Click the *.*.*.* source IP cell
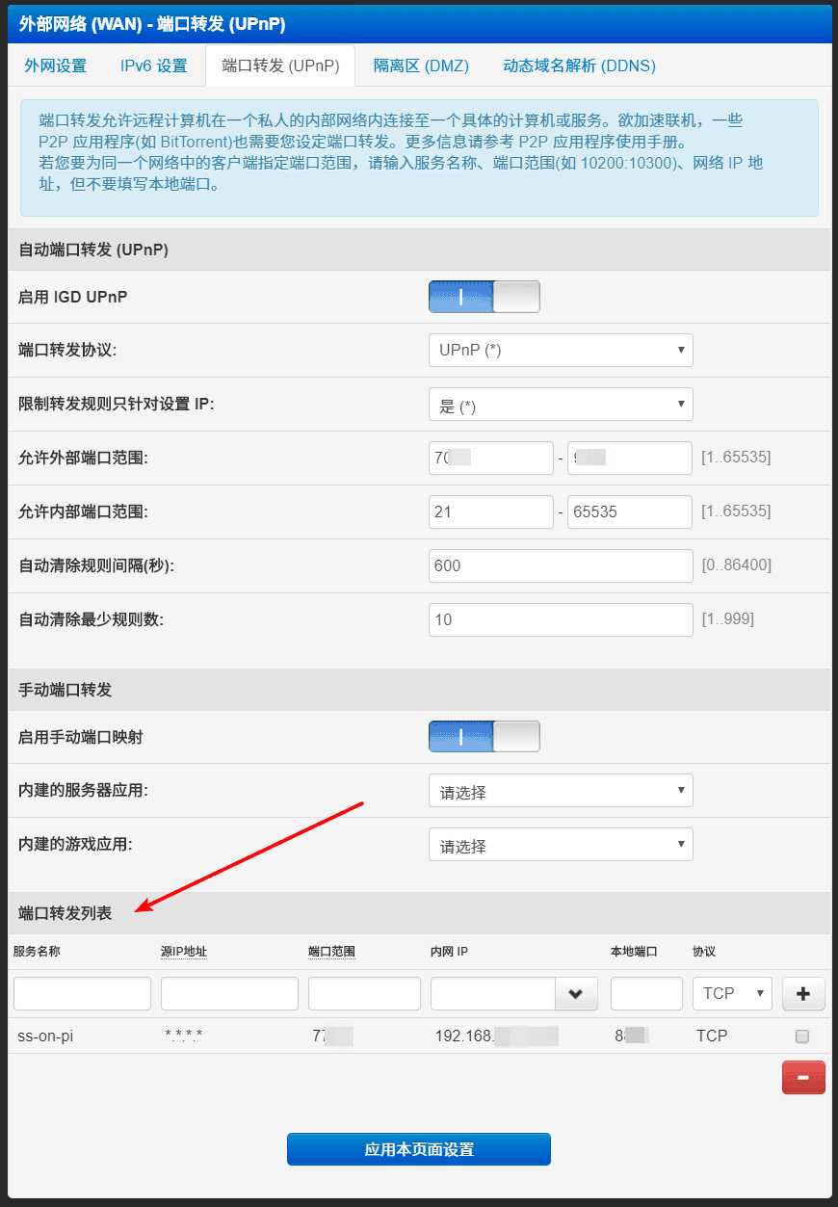This screenshot has height=1207, width=838. [x=184, y=1036]
